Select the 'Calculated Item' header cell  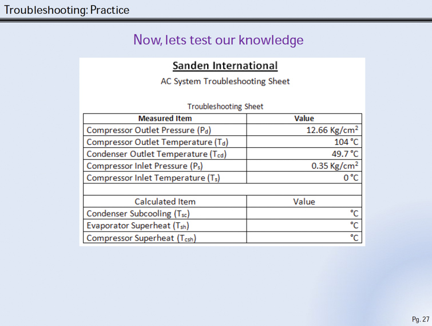tap(165, 202)
